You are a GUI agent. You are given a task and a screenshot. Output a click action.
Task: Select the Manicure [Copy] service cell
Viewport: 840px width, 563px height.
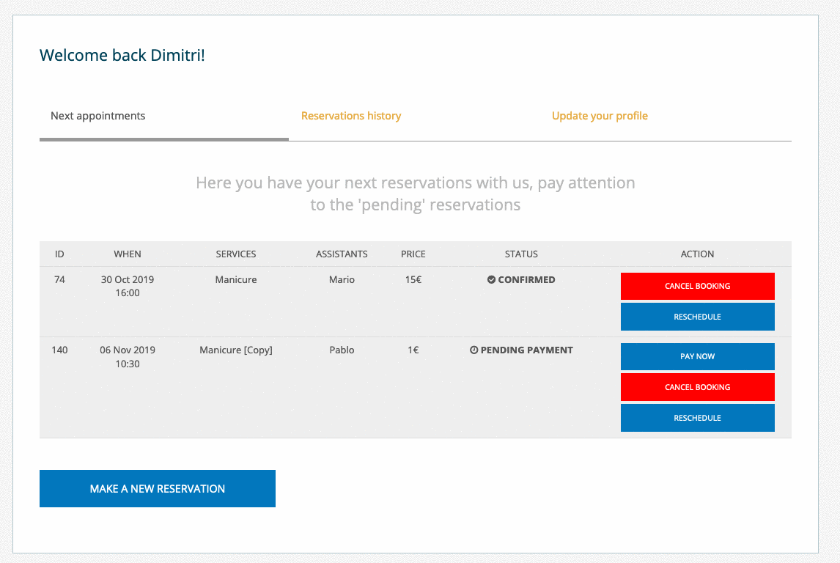click(236, 350)
